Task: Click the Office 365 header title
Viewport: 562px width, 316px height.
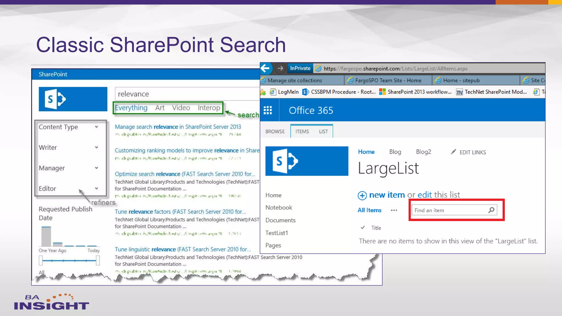Action: (311, 110)
